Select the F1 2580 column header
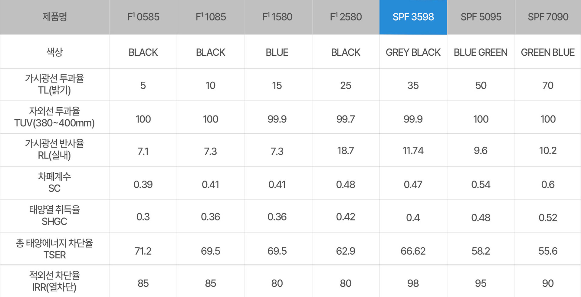Viewport: 581px width, 297px height. tap(346, 17)
